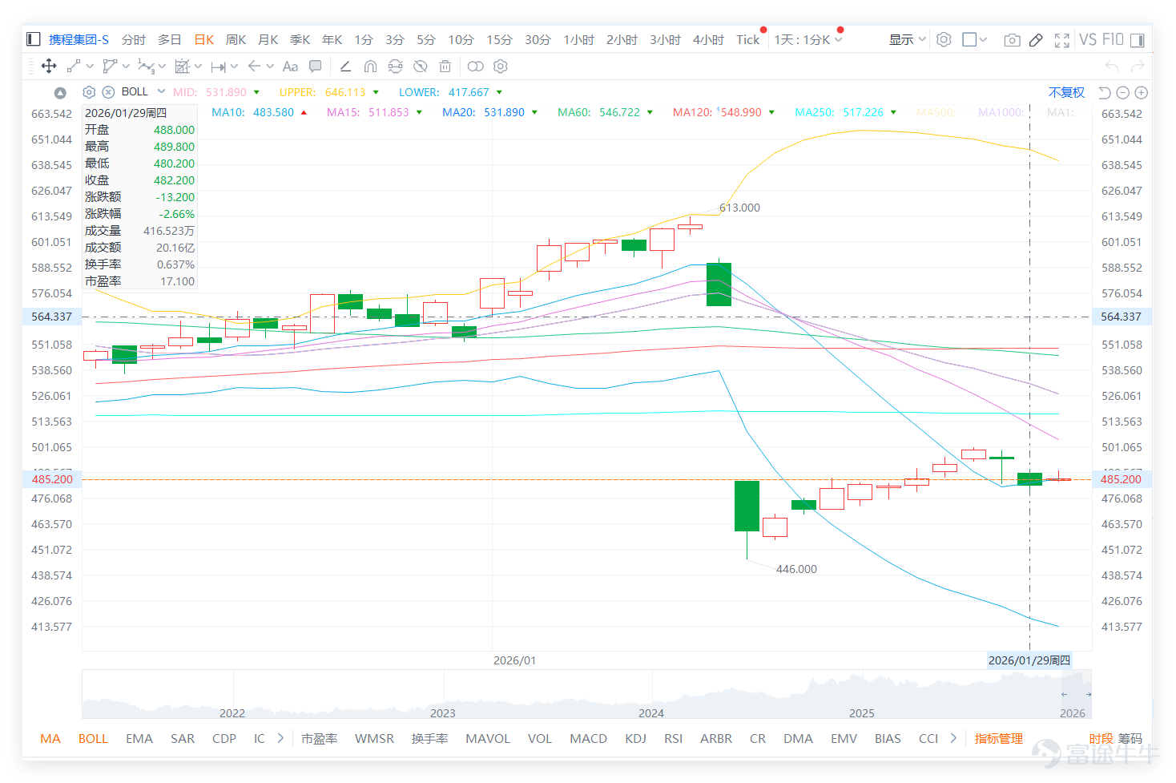Toggle the 市盈率 sub indicator
The width and height of the screenshot is (1176, 783).
click(x=320, y=738)
